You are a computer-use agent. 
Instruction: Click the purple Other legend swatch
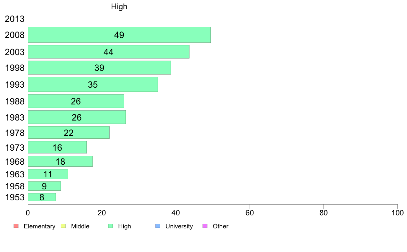coord(205,226)
